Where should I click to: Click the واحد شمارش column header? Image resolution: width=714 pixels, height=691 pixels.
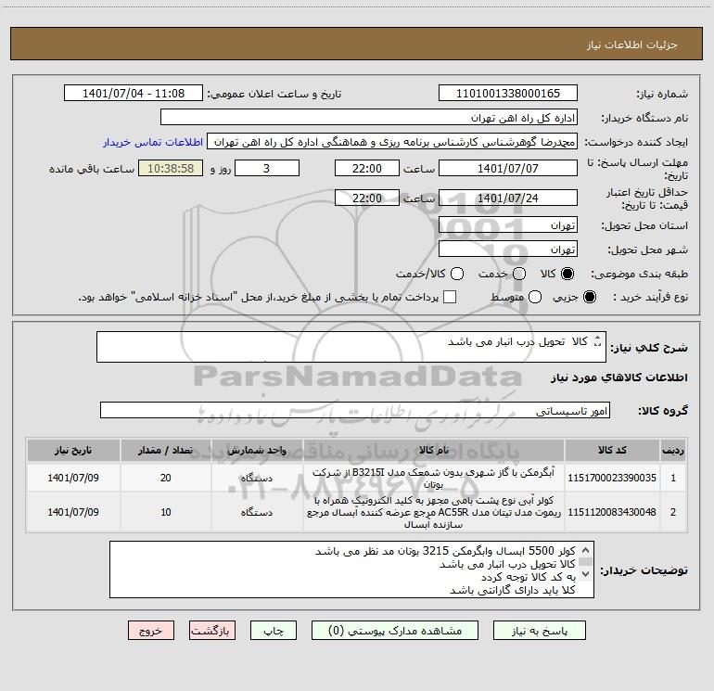click(257, 450)
